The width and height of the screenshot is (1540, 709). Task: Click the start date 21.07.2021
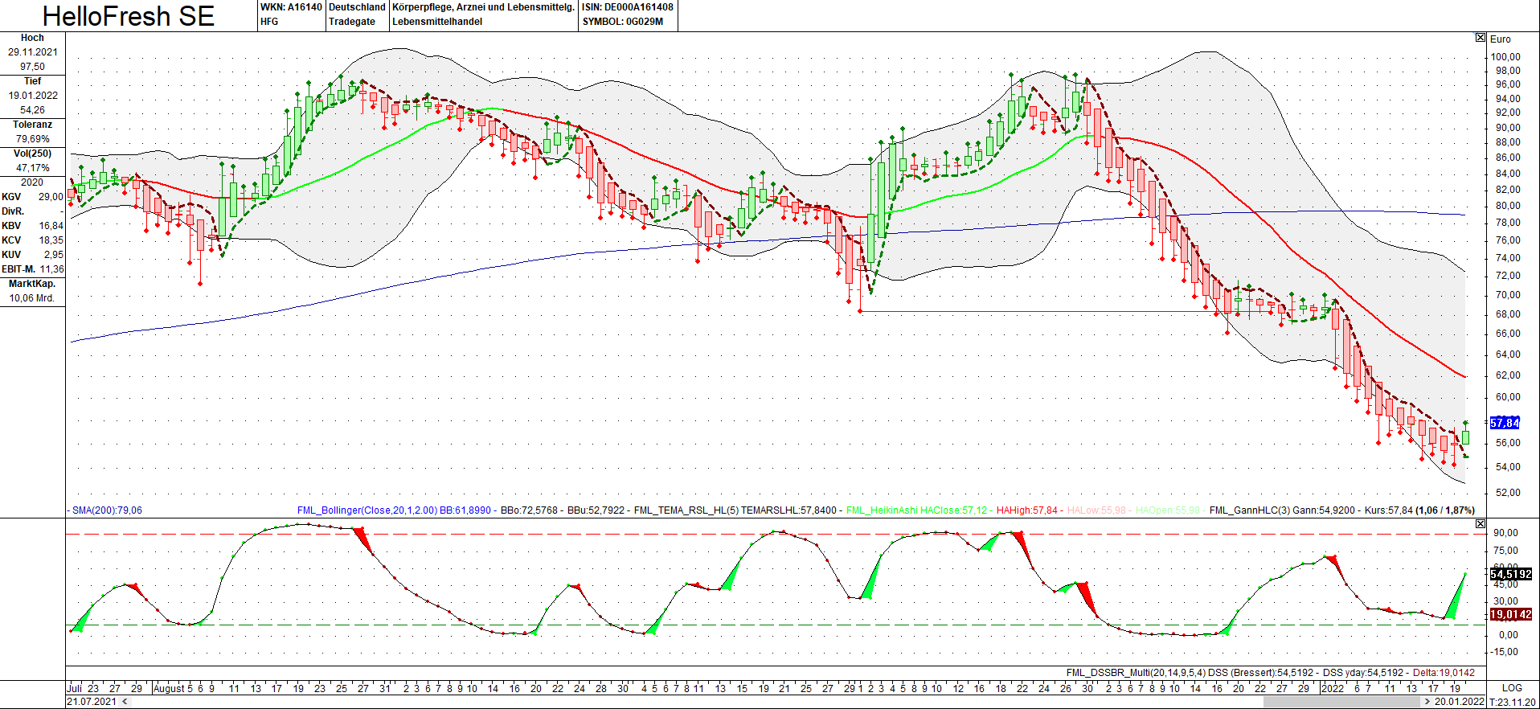(92, 702)
